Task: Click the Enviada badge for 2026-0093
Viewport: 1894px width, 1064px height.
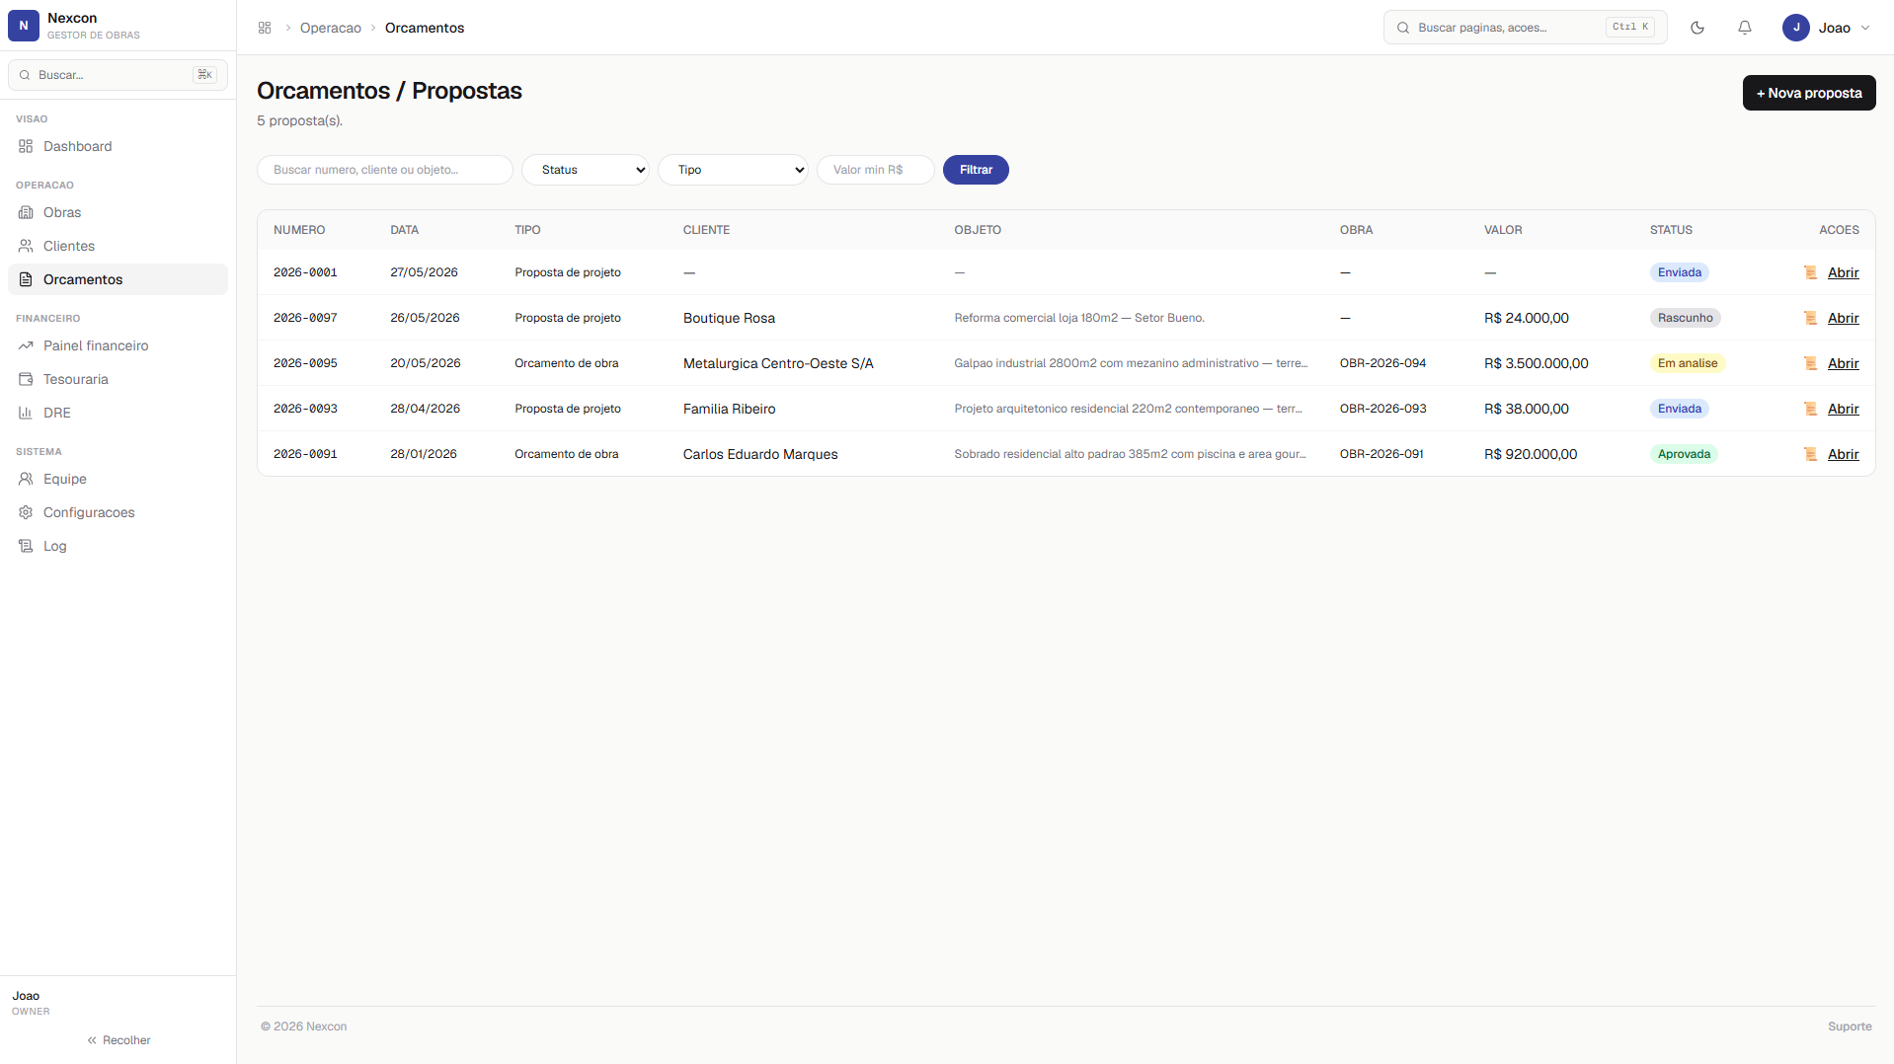Action: 1680,409
